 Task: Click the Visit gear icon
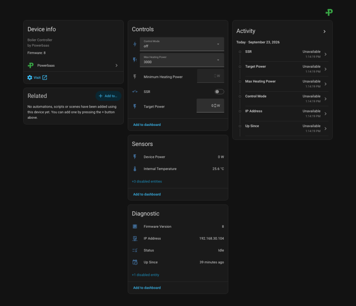[x=30, y=78]
